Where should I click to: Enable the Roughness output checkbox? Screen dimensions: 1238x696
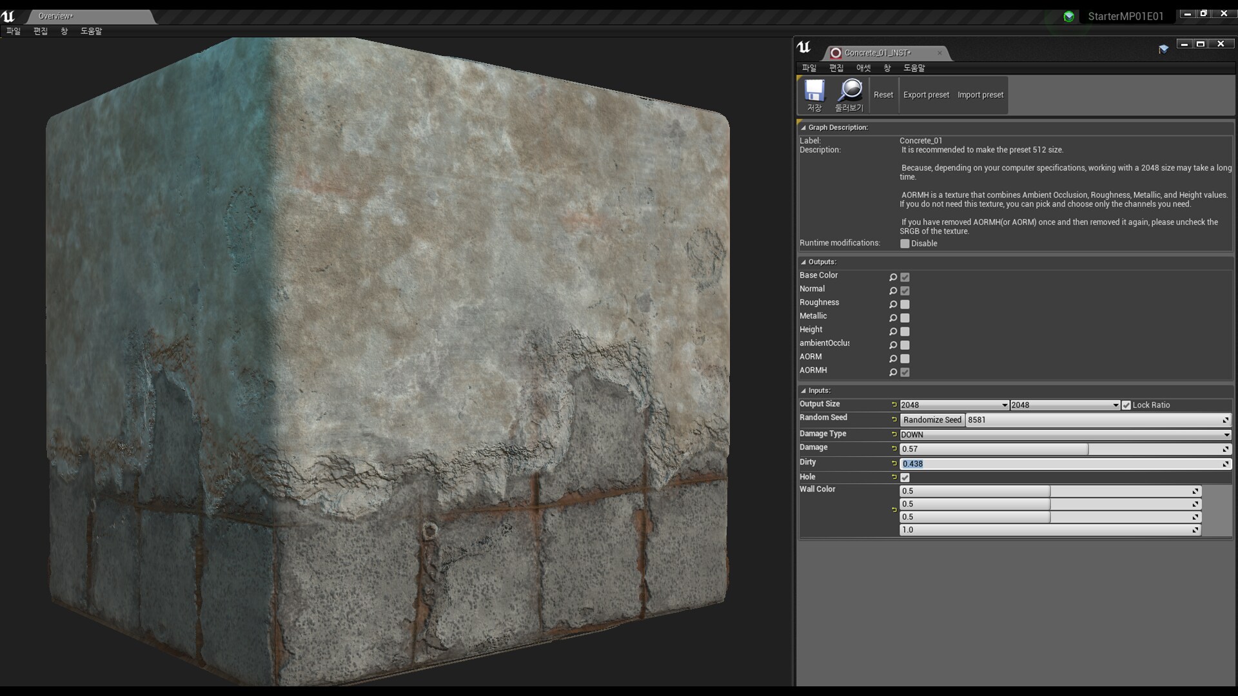(905, 304)
